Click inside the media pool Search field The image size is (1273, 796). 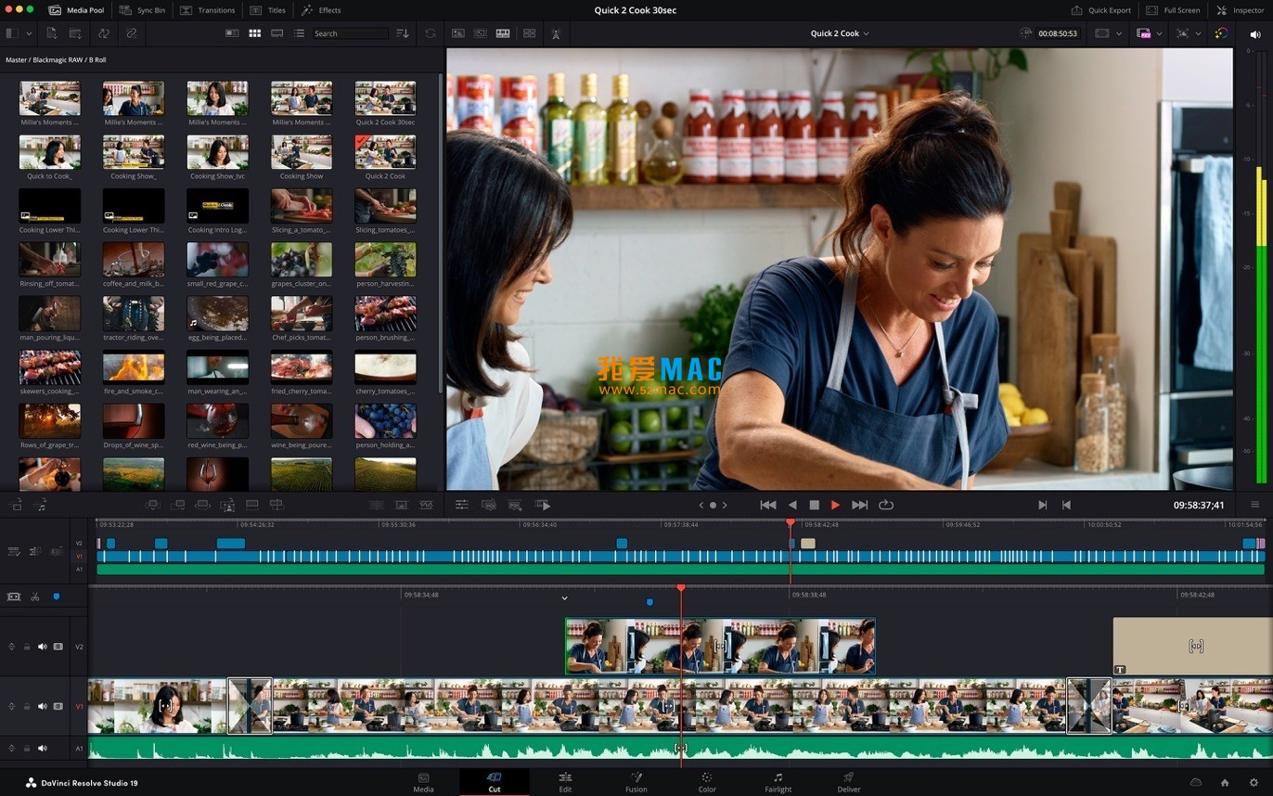353,32
